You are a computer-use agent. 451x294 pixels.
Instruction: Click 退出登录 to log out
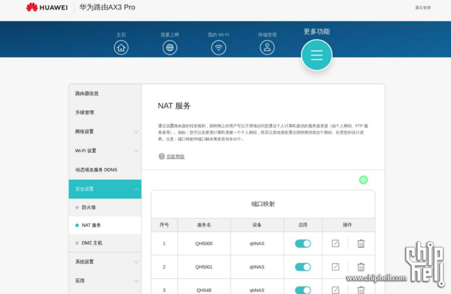tap(423, 7)
